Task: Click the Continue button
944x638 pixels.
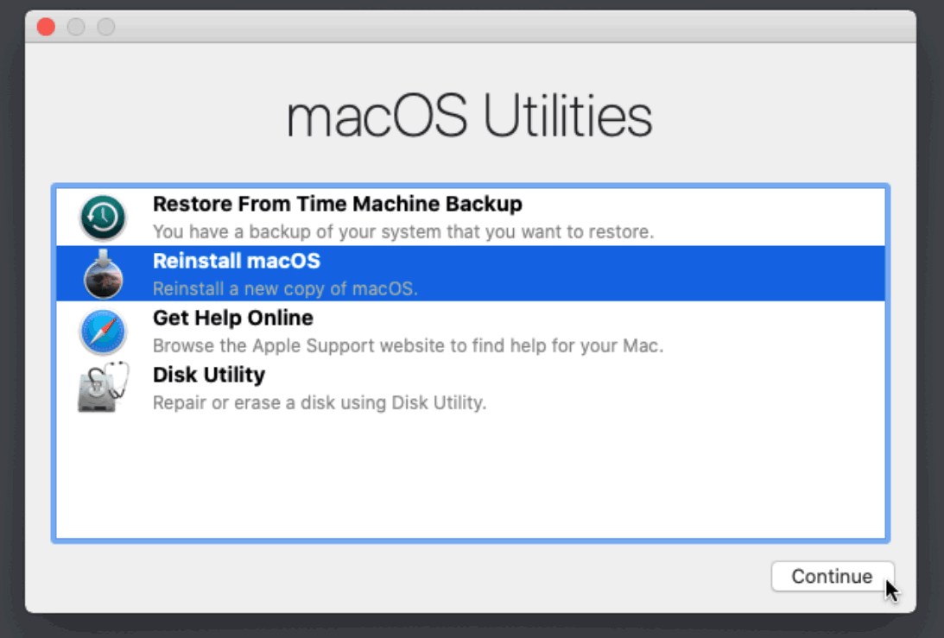Action: coord(833,577)
